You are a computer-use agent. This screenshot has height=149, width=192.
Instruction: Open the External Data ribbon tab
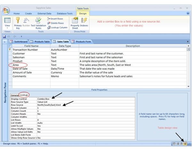click(44, 13)
